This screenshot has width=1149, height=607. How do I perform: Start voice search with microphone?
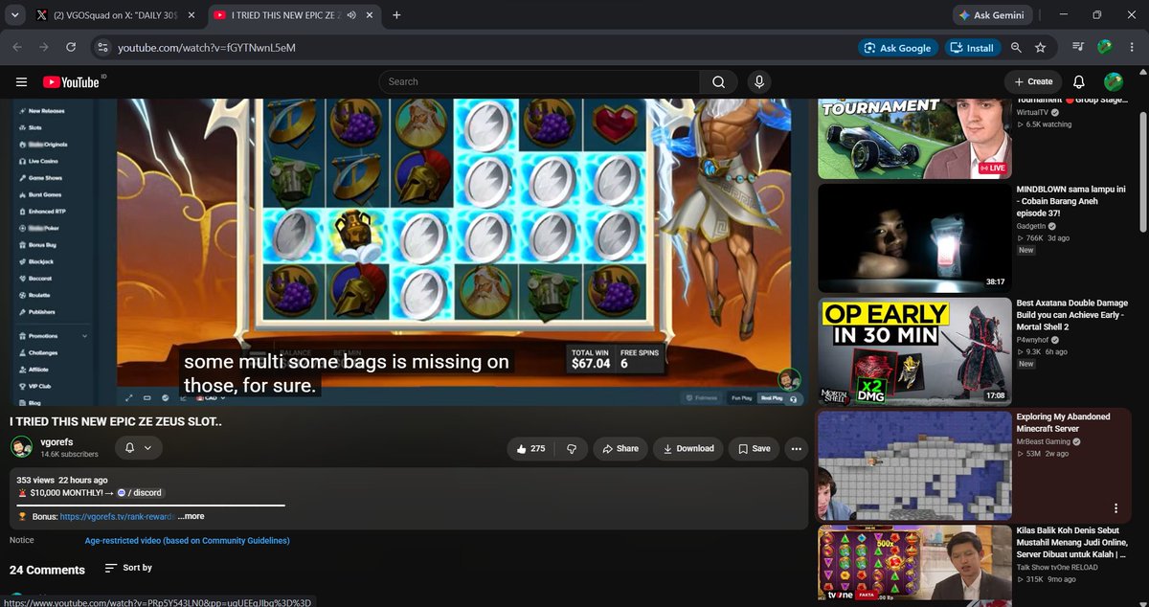coord(759,81)
